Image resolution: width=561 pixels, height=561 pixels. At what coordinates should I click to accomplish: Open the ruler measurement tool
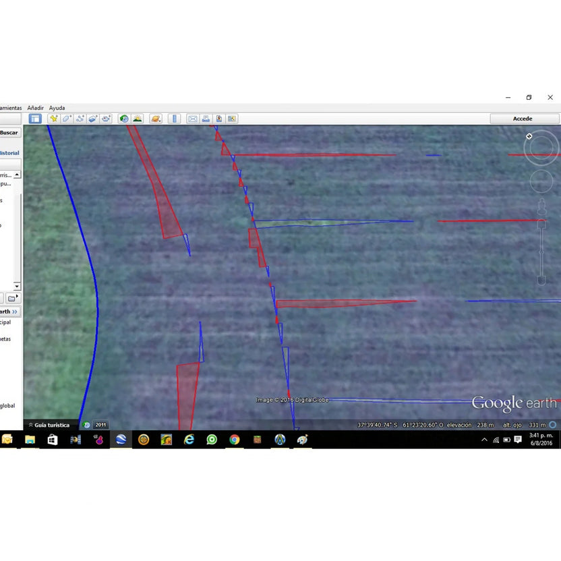pos(174,119)
